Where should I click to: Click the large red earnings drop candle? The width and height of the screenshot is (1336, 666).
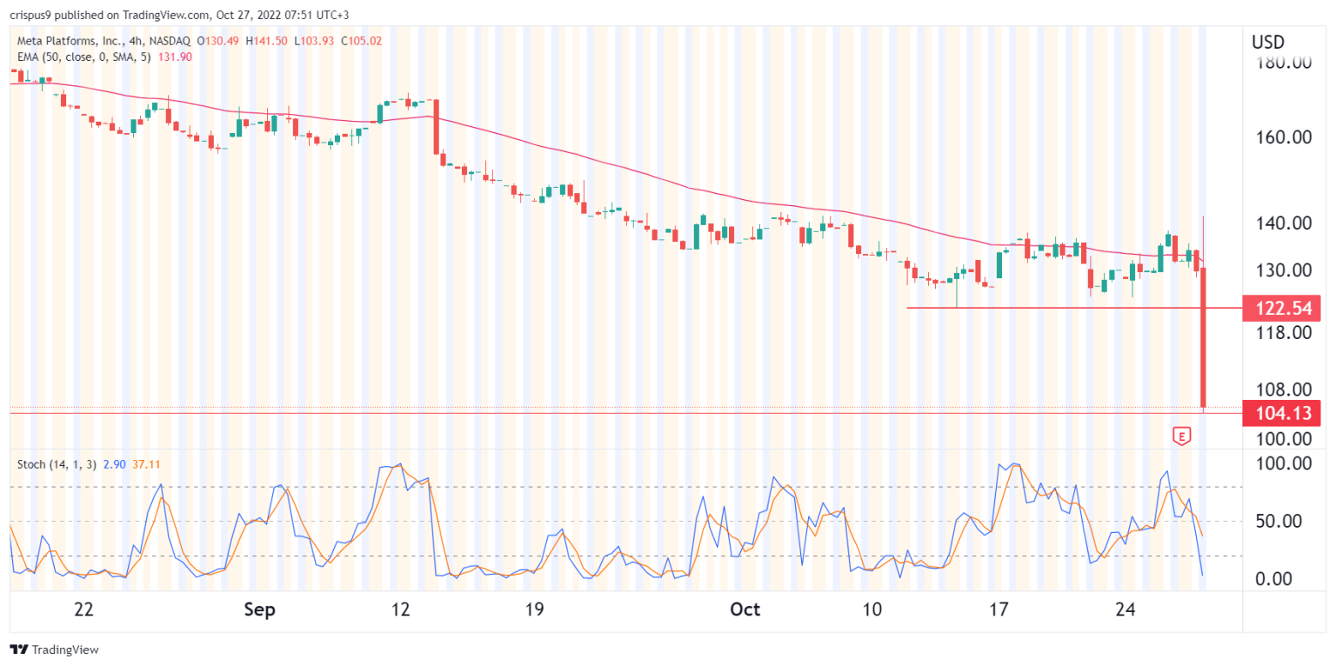(1204, 337)
